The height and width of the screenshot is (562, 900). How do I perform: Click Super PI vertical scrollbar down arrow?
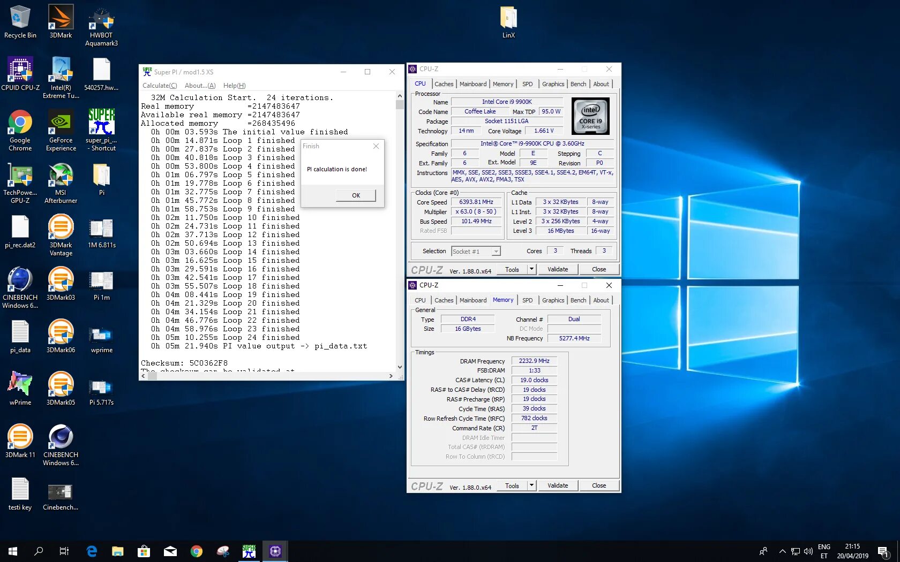coord(400,367)
